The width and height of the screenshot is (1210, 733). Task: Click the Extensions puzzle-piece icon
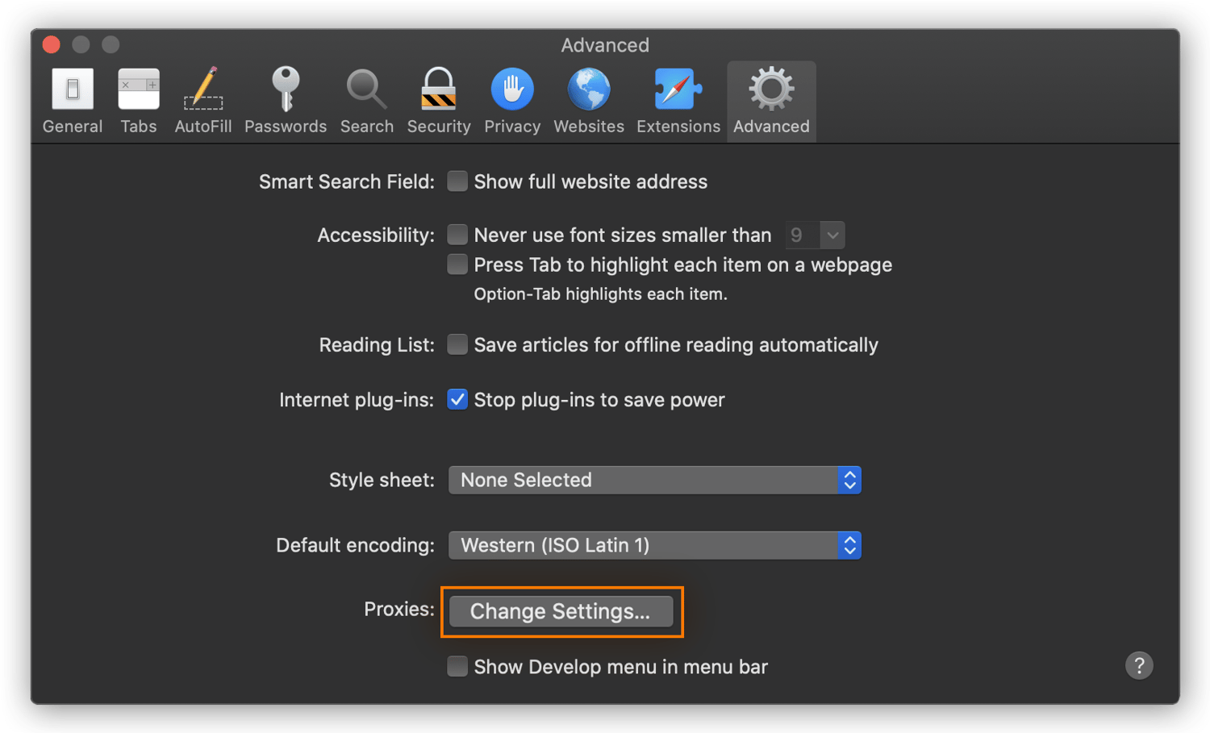click(x=678, y=97)
